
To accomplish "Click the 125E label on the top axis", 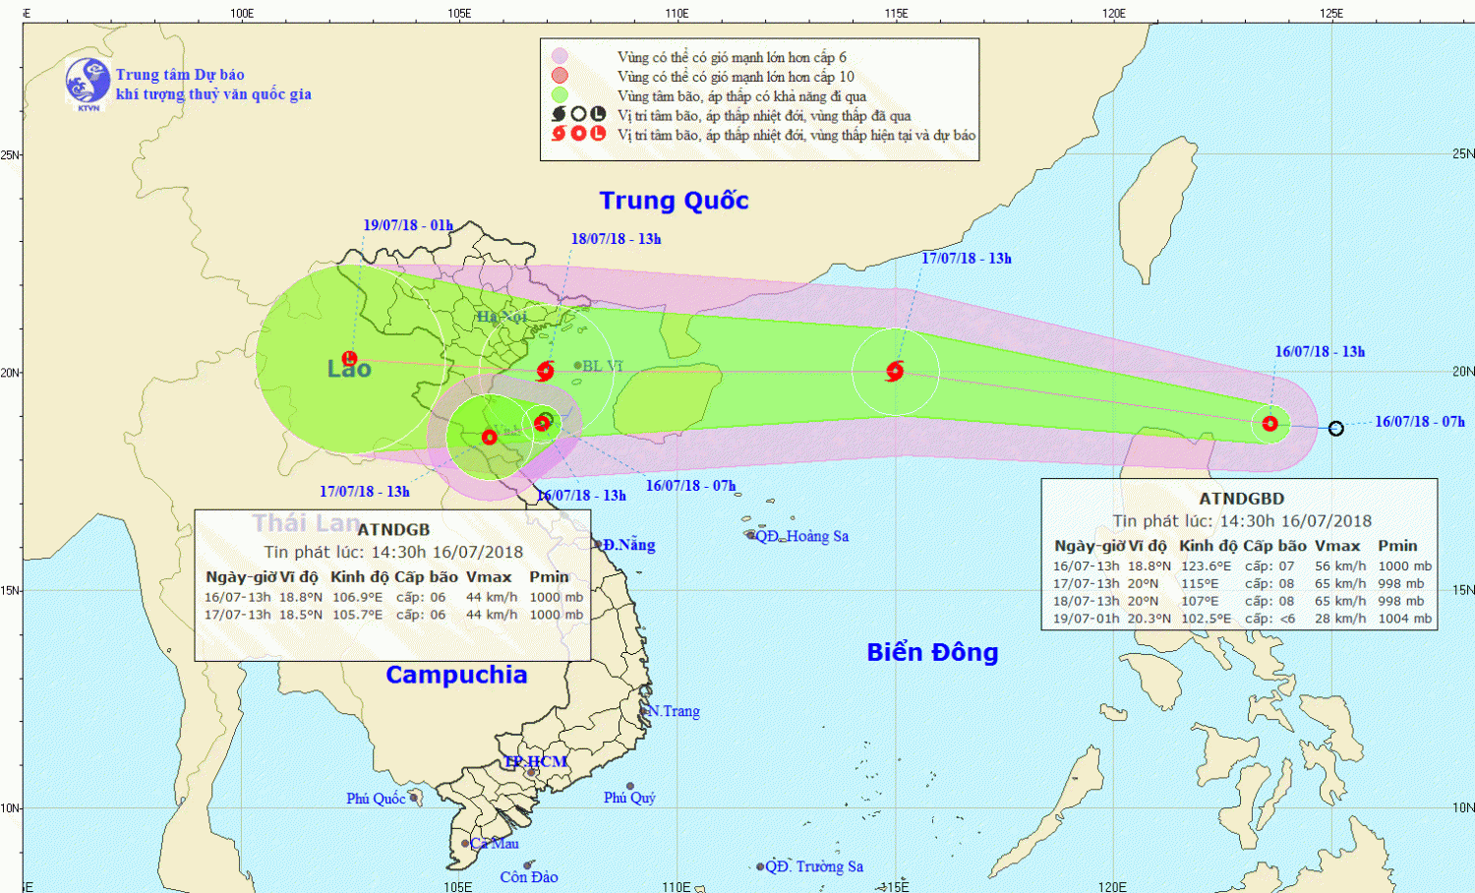I will (x=1331, y=14).
